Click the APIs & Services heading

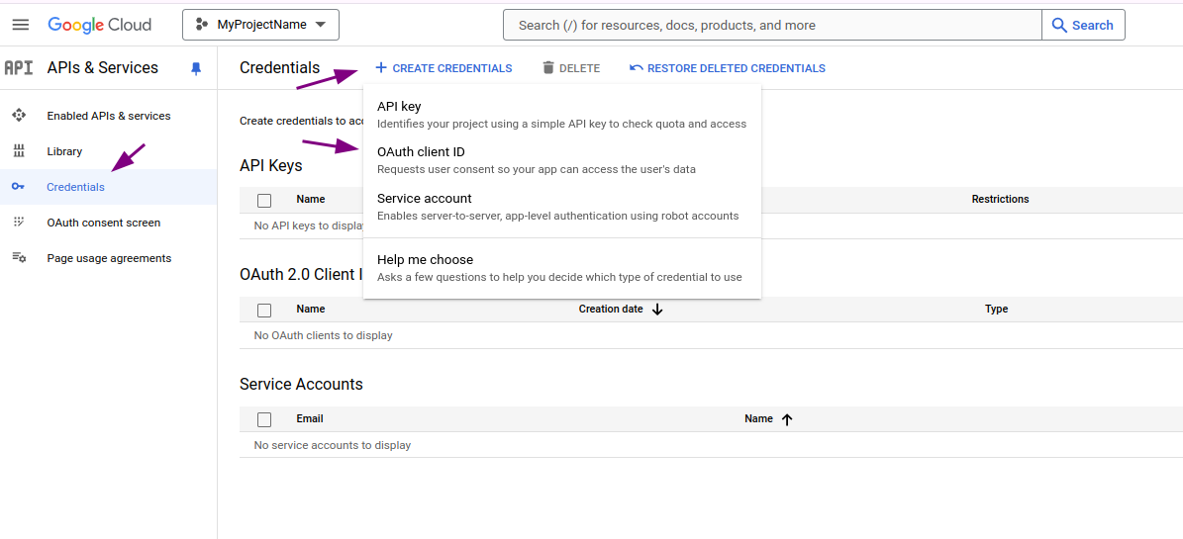103,68
